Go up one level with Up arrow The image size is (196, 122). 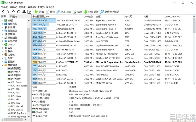pos(14,11)
